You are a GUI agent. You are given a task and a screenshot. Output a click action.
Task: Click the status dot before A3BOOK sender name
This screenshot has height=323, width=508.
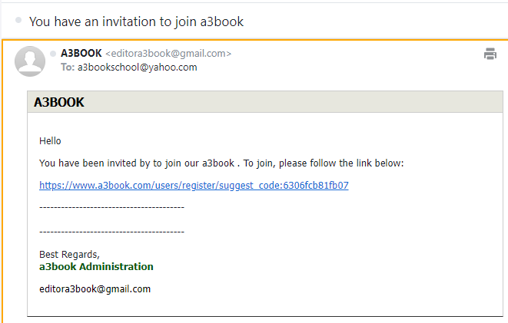click(x=53, y=54)
